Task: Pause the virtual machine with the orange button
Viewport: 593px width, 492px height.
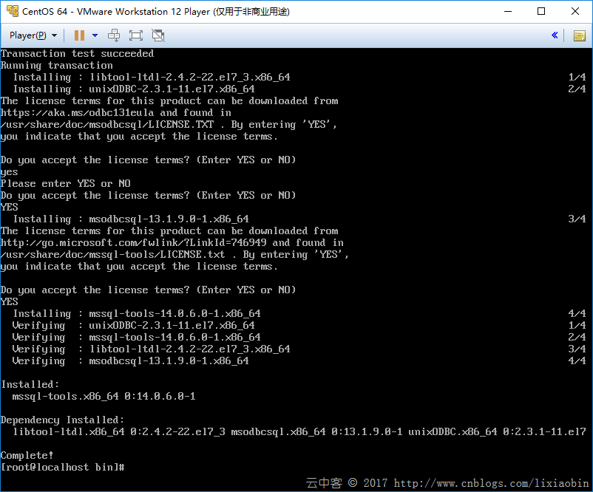Action: [x=79, y=35]
